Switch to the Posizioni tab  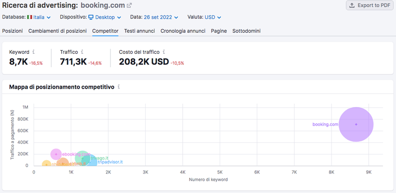tap(12, 31)
